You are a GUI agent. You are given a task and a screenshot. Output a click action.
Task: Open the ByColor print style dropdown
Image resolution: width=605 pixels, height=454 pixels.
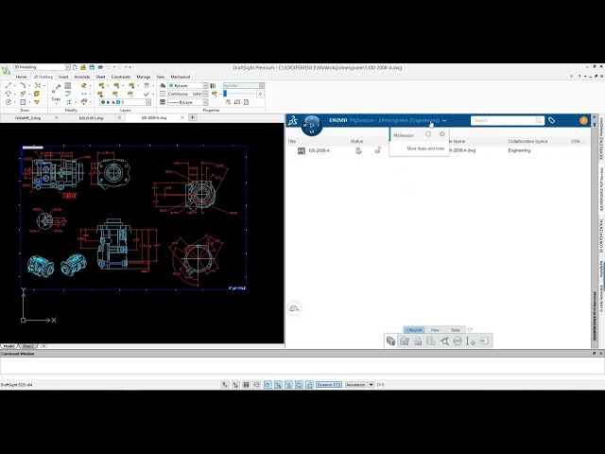tap(262, 85)
